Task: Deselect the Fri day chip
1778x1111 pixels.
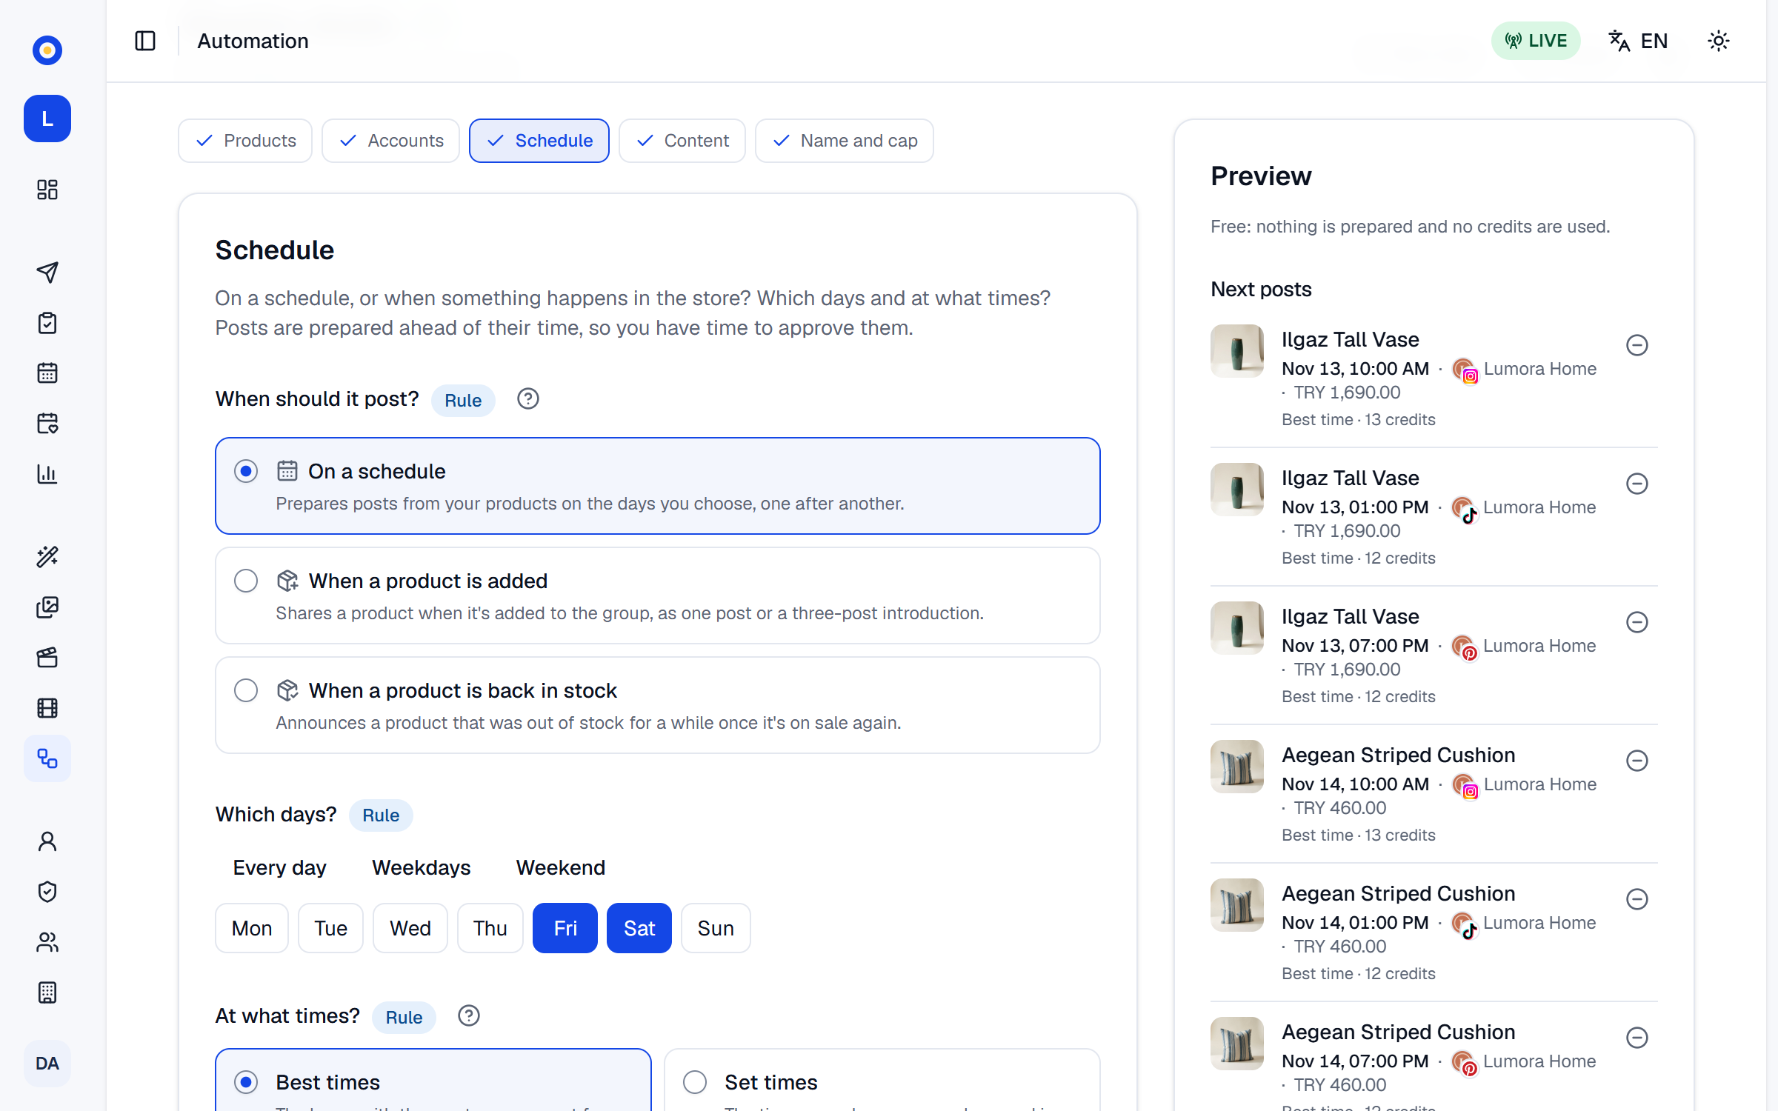Action: click(x=565, y=928)
